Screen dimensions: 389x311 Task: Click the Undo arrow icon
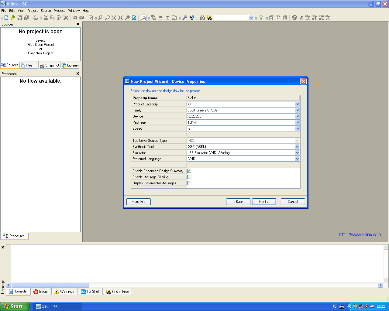click(x=75, y=18)
